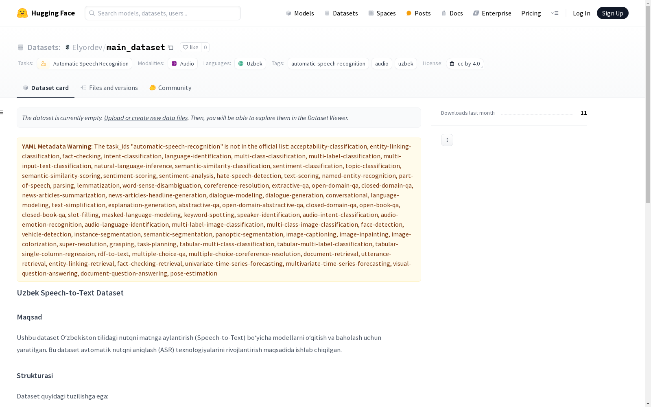Click the Uzbek language tag
This screenshot has height=407, width=651.
[x=250, y=63]
